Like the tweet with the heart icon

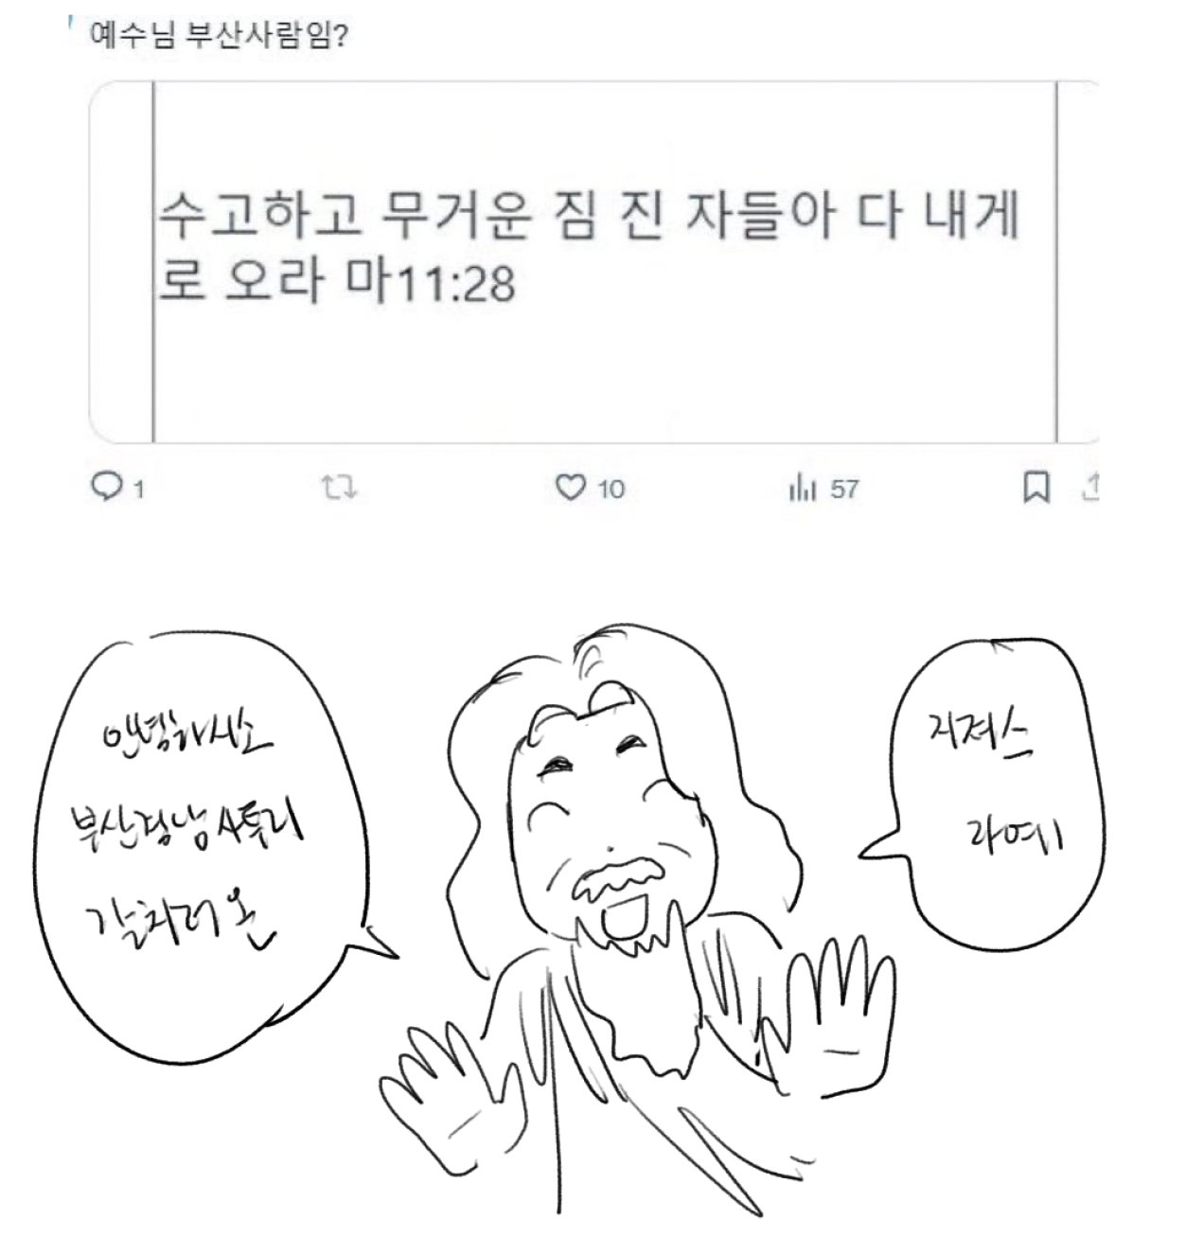tap(570, 487)
